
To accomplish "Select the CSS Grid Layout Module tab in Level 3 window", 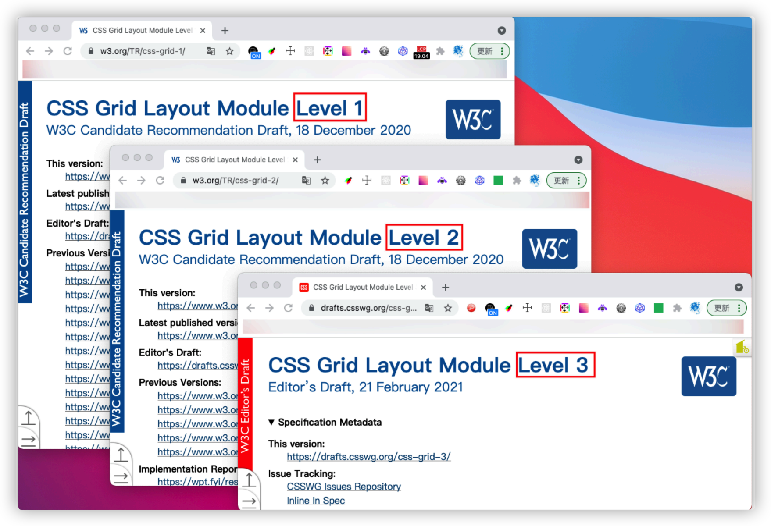I will tap(363, 287).
